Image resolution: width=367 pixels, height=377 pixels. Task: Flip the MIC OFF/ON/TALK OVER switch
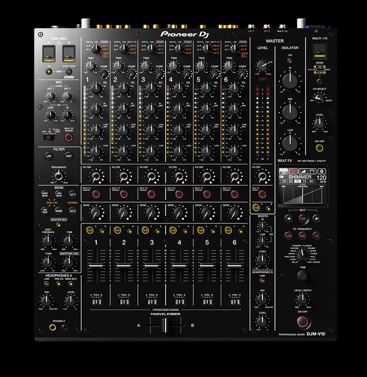point(49,138)
